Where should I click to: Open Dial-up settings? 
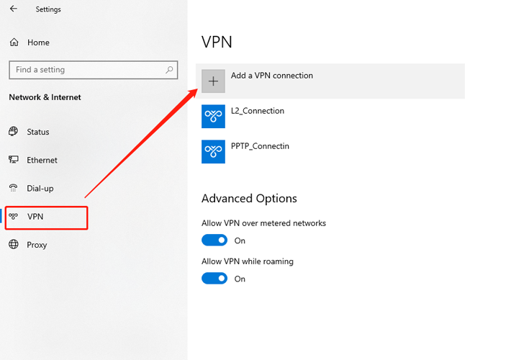pos(40,188)
